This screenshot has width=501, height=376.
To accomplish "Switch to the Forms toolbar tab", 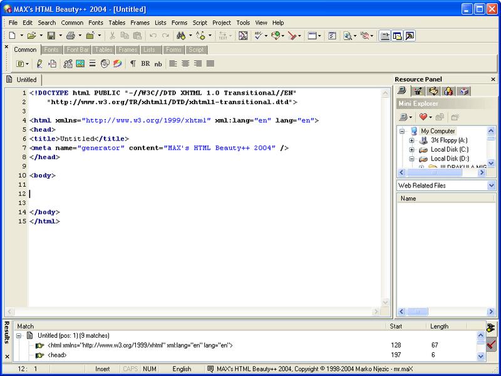I will (173, 50).
